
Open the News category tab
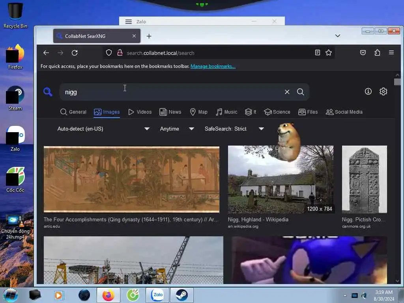tap(170, 112)
